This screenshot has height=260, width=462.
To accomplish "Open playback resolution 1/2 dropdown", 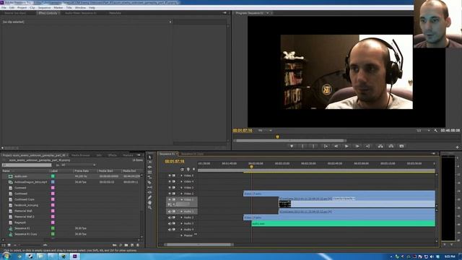I will click(423, 130).
